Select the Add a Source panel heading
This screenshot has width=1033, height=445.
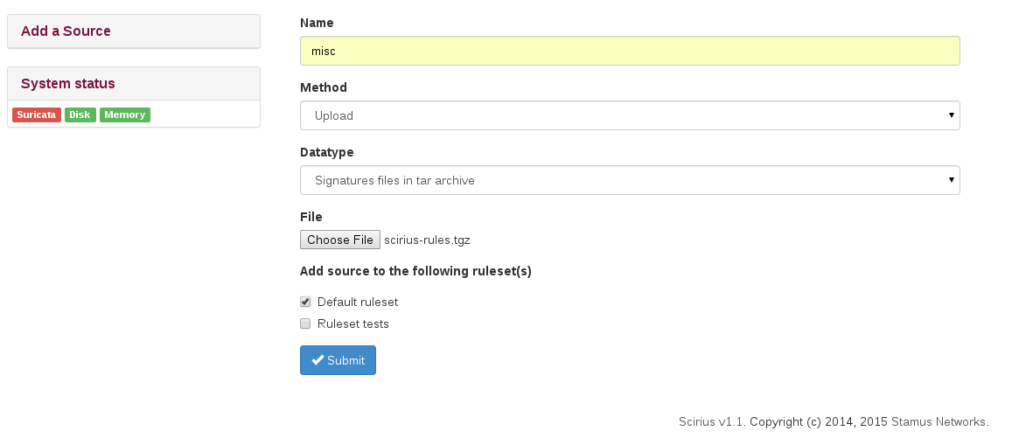click(x=66, y=31)
